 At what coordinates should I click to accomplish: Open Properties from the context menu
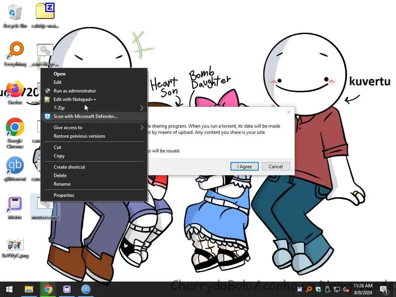(x=94, y=195)
